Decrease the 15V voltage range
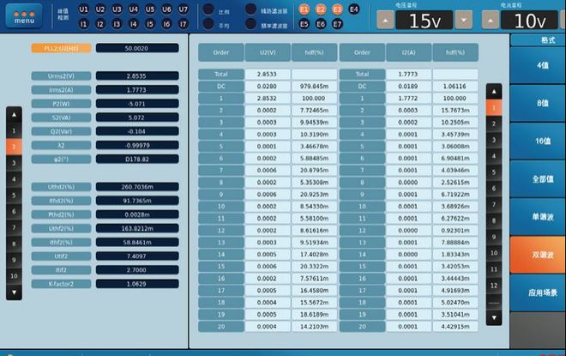This screenshot has width=566, height=356. [464, 19]
